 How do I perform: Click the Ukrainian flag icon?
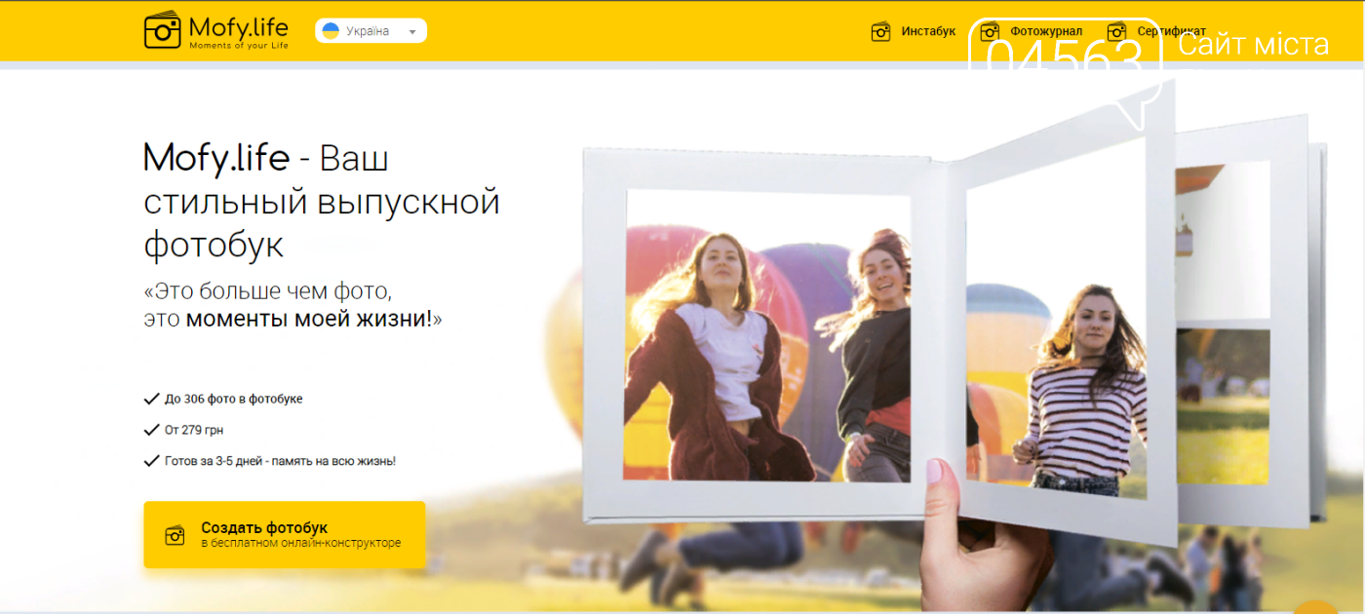click(331, 31)
